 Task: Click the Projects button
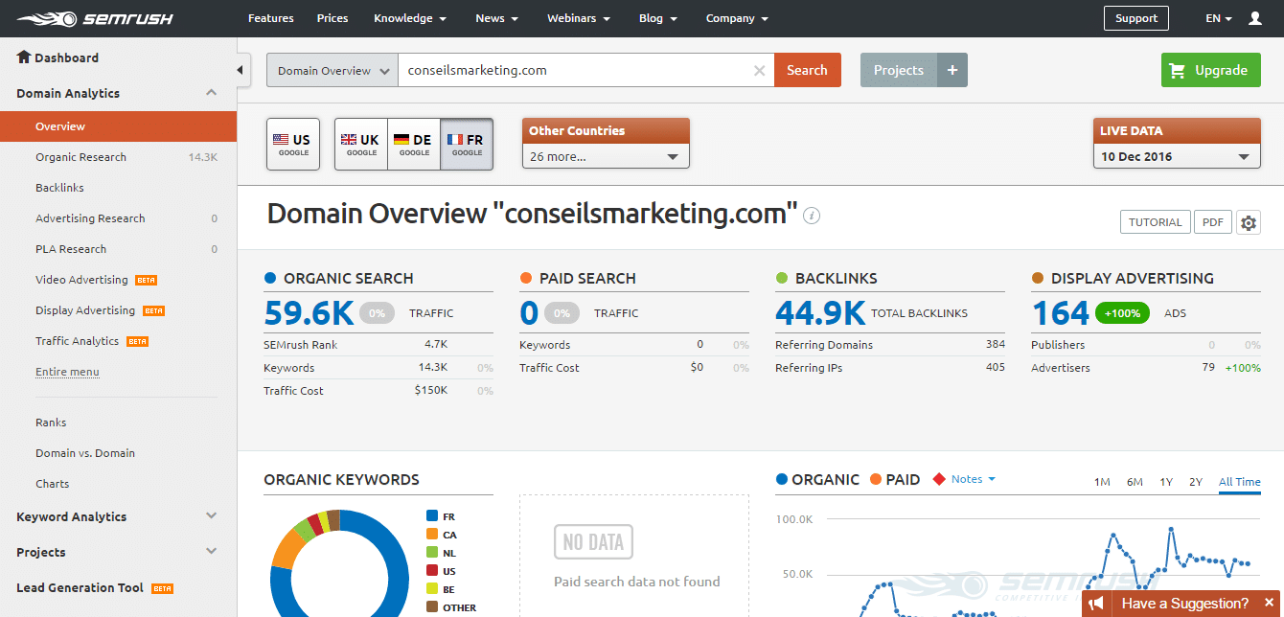pos(899,70)
